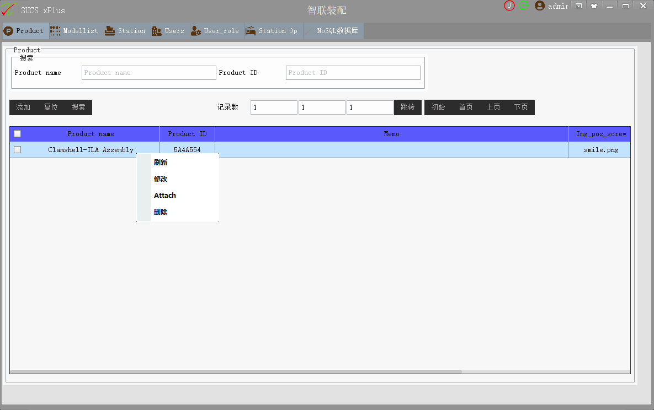Image resolution: width=654 pixels, height=410 pixels.
Task: Click the first 记录数 number field
Action: [274, 107]
